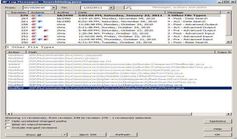Enable Stop on copy/rename checkbox
The height and width of the screenshot is (139, 237).
(7, 124)
